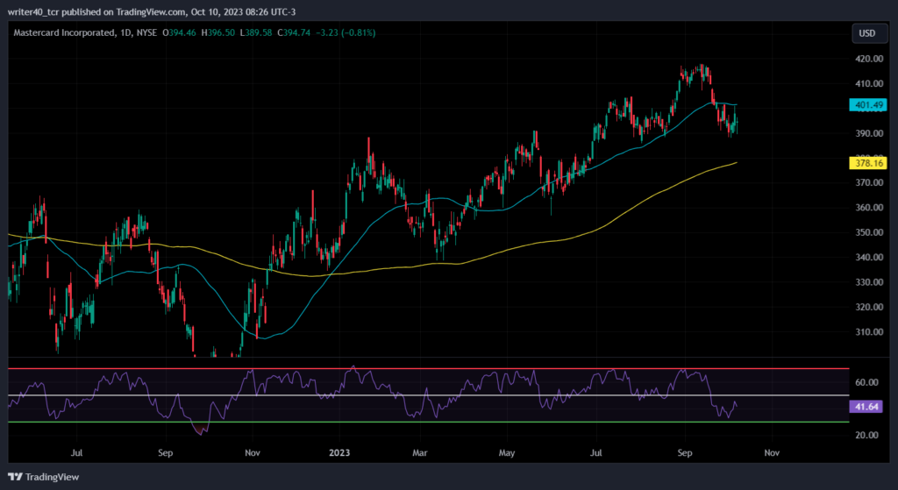Click the 330.00 price axis label
This screenshot has width=898, height=490.
[869, 282]
